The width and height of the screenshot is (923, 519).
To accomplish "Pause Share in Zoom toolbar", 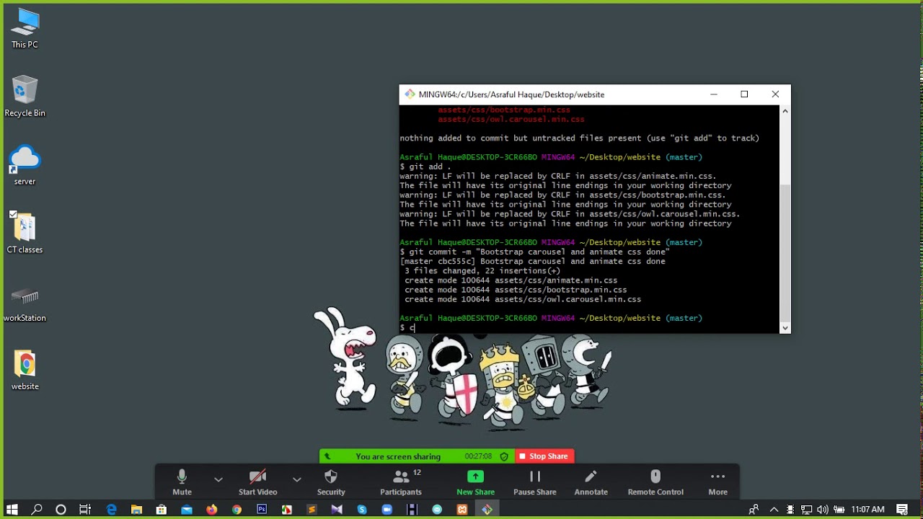I will tap(534, 482).
